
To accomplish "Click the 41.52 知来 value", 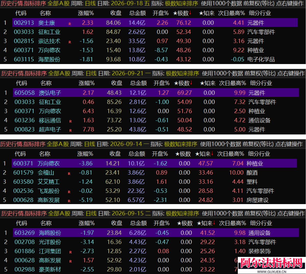I will (208, 233).
